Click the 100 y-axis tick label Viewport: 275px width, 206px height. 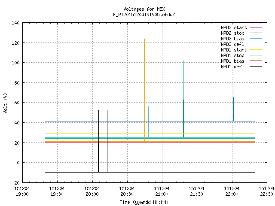pos(15,63)
